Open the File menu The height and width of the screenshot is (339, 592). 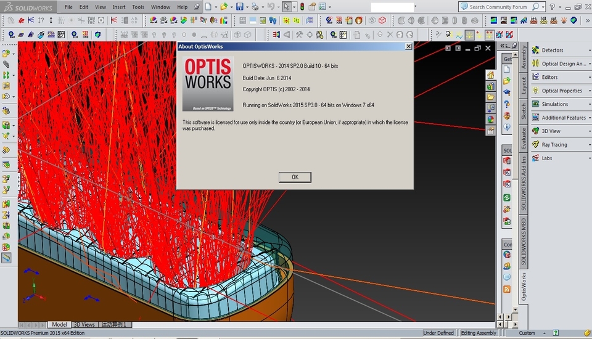click(68, 7)
